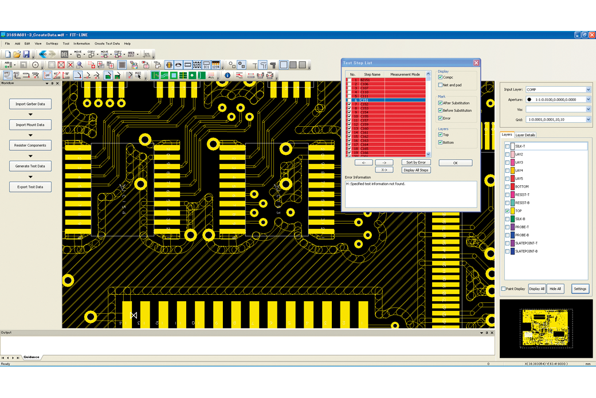Open the Grid dropdown
596x398 pixels.
588,119
